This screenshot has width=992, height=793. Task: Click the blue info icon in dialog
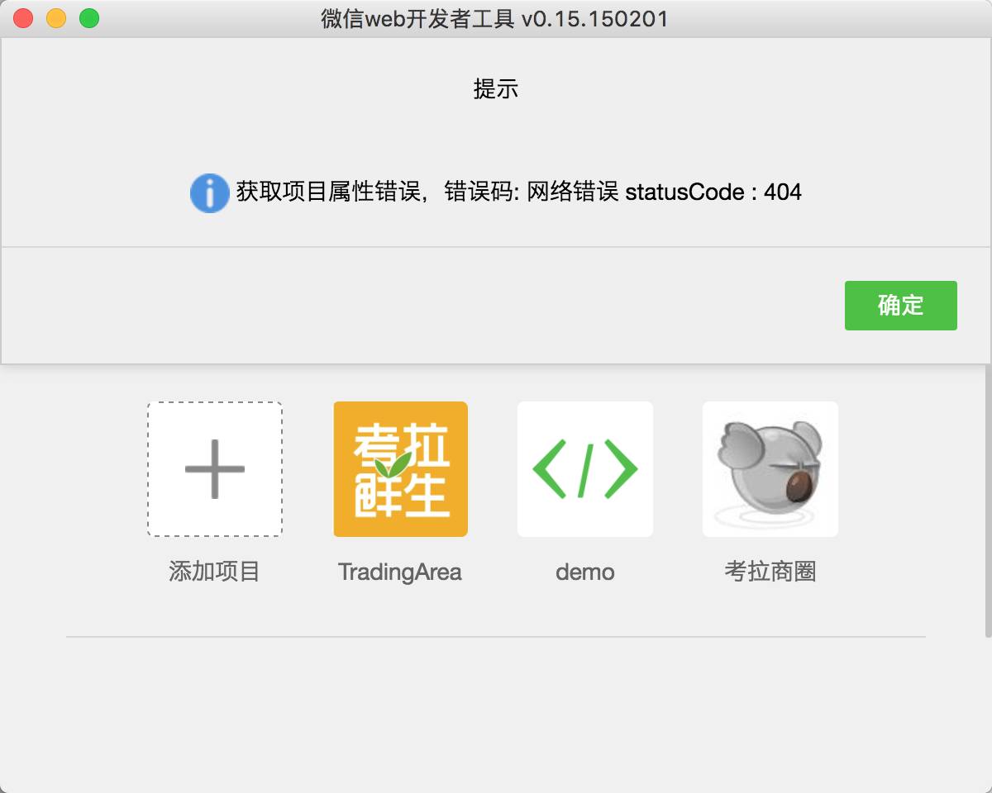click(x=210, y=193)
